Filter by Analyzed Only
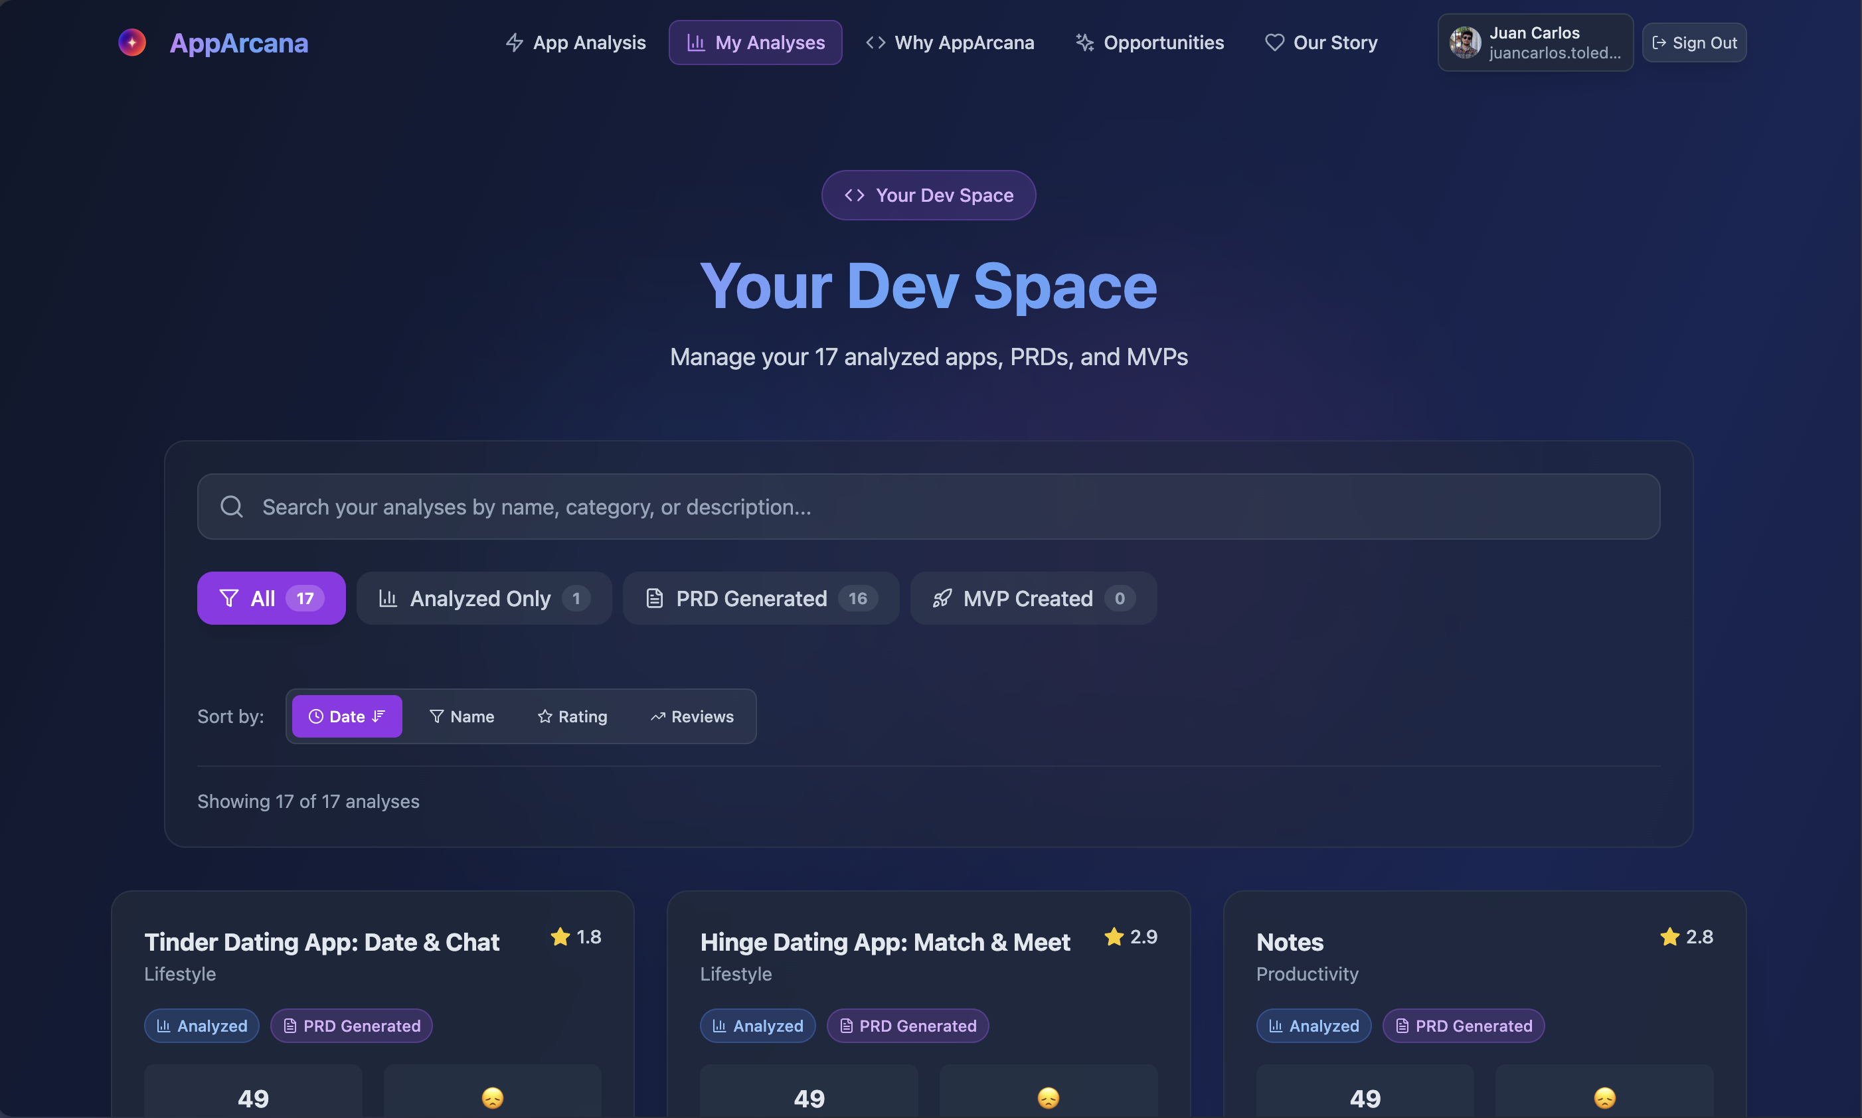 484,598
